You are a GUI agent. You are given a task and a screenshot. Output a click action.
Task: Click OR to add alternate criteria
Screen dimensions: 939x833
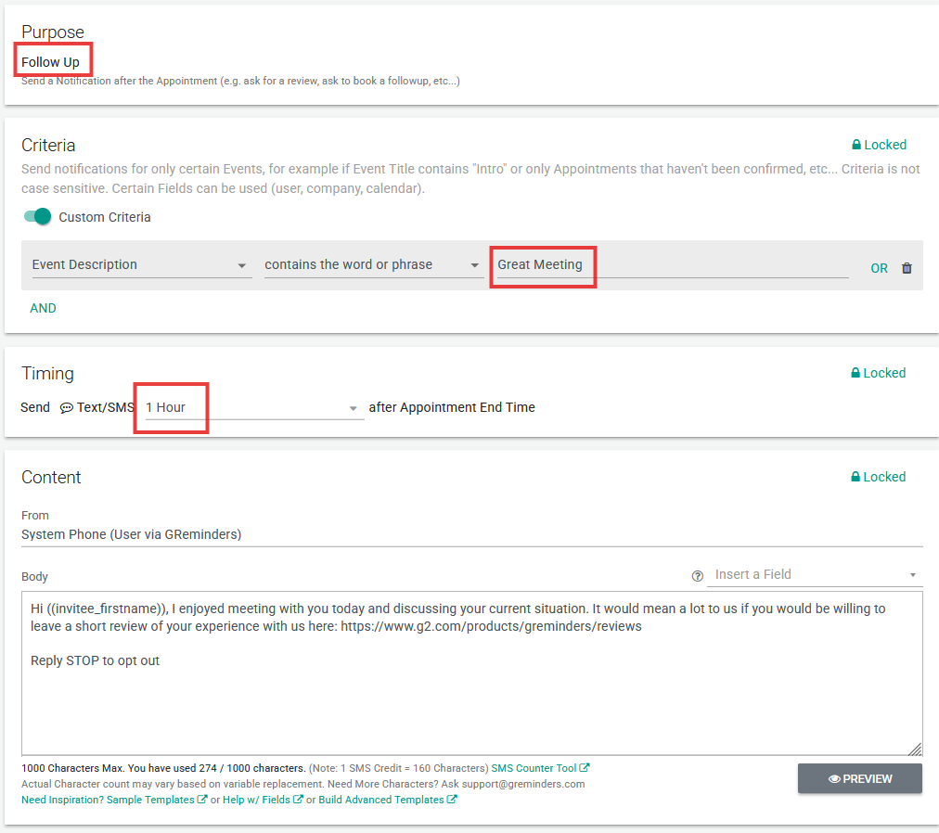tap(879, 268)
